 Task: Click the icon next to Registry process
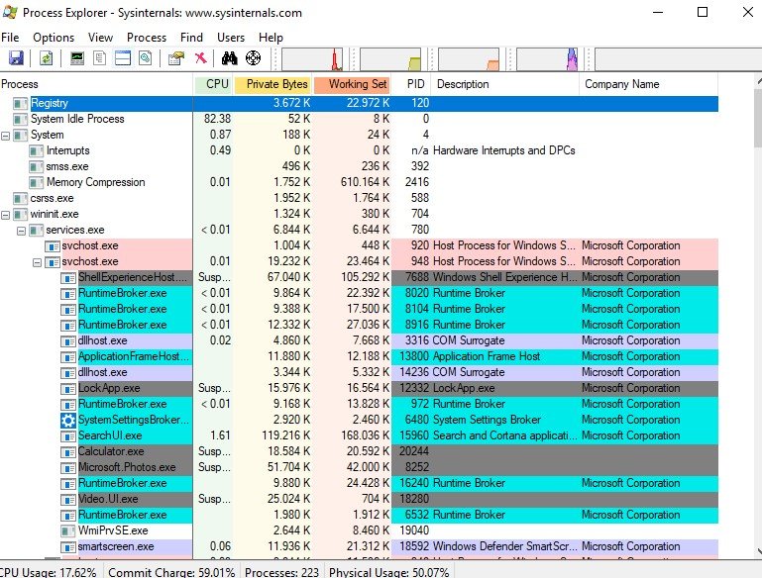20,103
